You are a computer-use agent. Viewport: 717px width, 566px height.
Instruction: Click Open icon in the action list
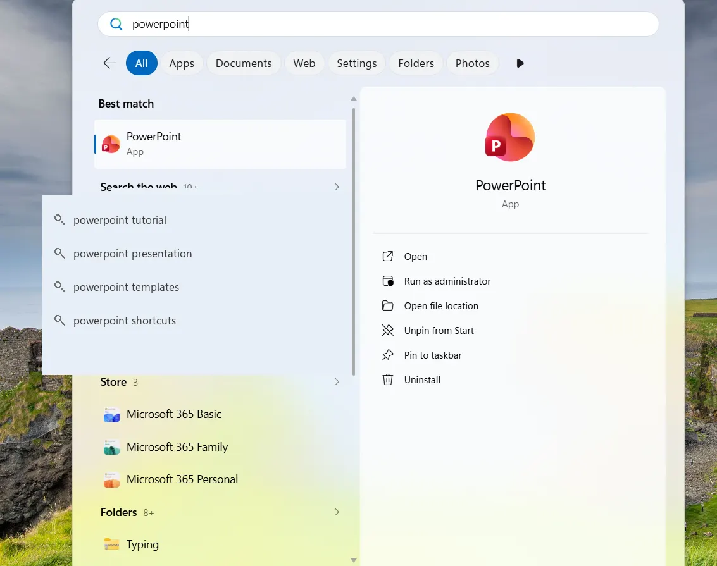388,256
